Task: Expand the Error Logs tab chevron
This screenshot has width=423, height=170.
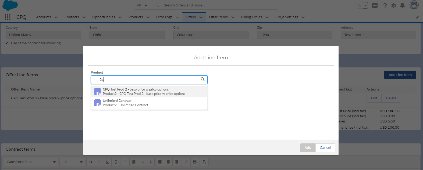Action: (177, 17)
